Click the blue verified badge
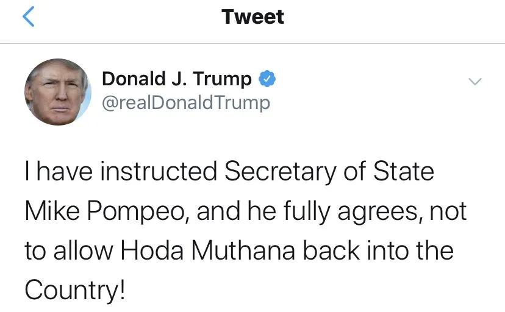Screen dimensions: 505x312 pyautogui.click(x=267, y=79)
